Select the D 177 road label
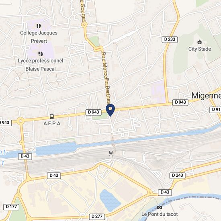221x221 pixels. point(11,207)
